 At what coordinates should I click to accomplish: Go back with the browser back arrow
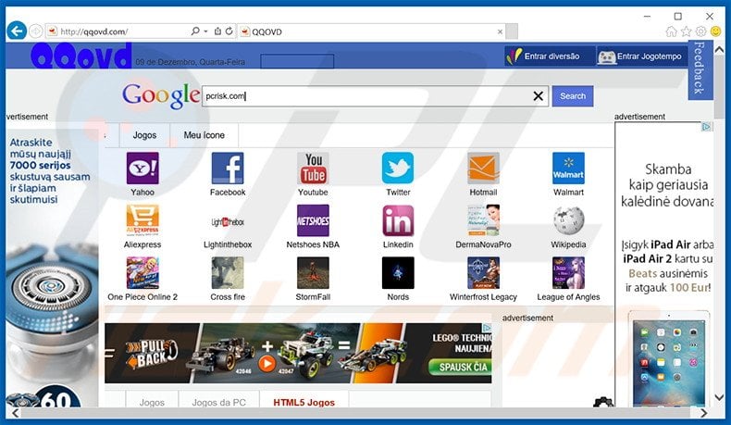(17, 31)
